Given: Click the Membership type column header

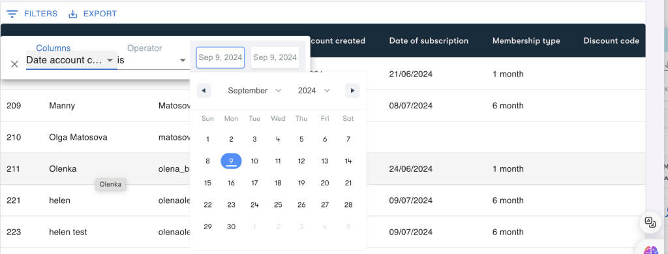Looking at the screenshot, I should pos(526,41).
